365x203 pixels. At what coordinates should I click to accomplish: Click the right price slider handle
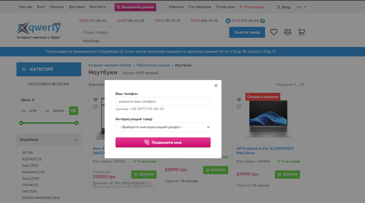(76, 123)
